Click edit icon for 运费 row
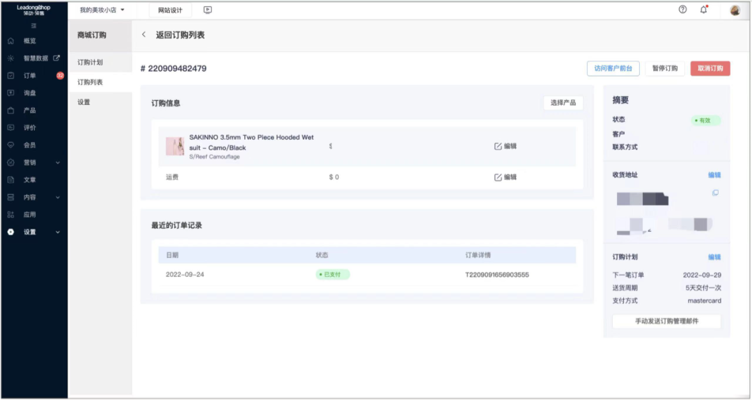The width and height of the screenshot is (752, 400). (x=498, y=177)
